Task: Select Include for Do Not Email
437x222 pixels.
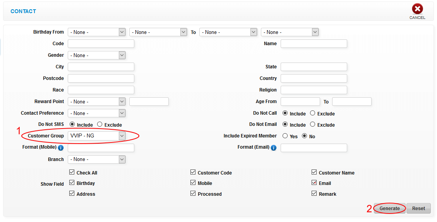Action: (x=285, y=124)
